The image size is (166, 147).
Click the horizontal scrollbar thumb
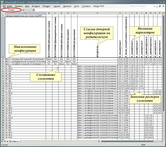click(127, 141)
